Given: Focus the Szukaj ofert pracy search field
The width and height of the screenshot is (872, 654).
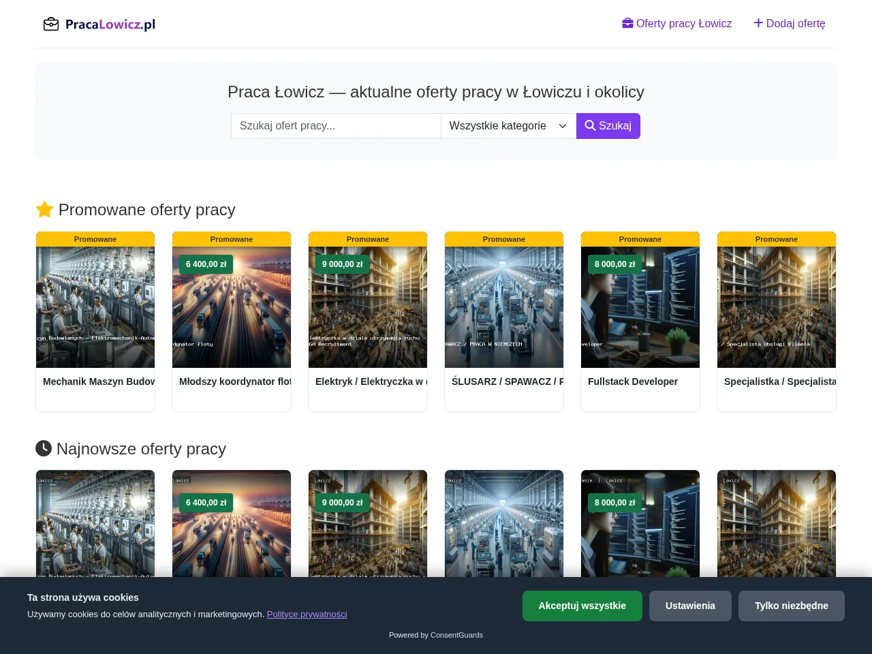Looking at the screenshot, I should pyautogui.click(x=336, y=126).
